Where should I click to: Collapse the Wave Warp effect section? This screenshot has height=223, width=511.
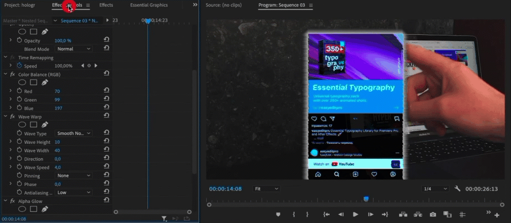[x=5, y=116]
